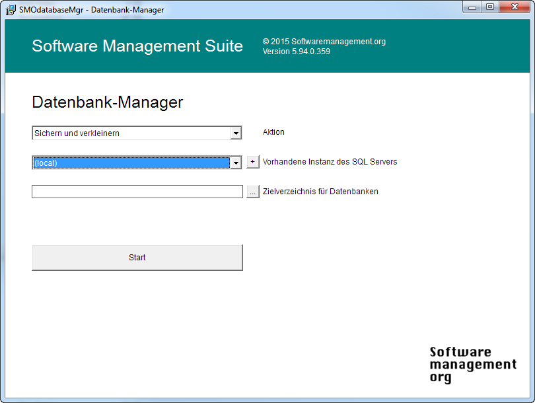Image resolution: width=535 pixels, height=403 pixels.
Task: Minimize the Datenbank-Manager window
Action: [472, 7]
